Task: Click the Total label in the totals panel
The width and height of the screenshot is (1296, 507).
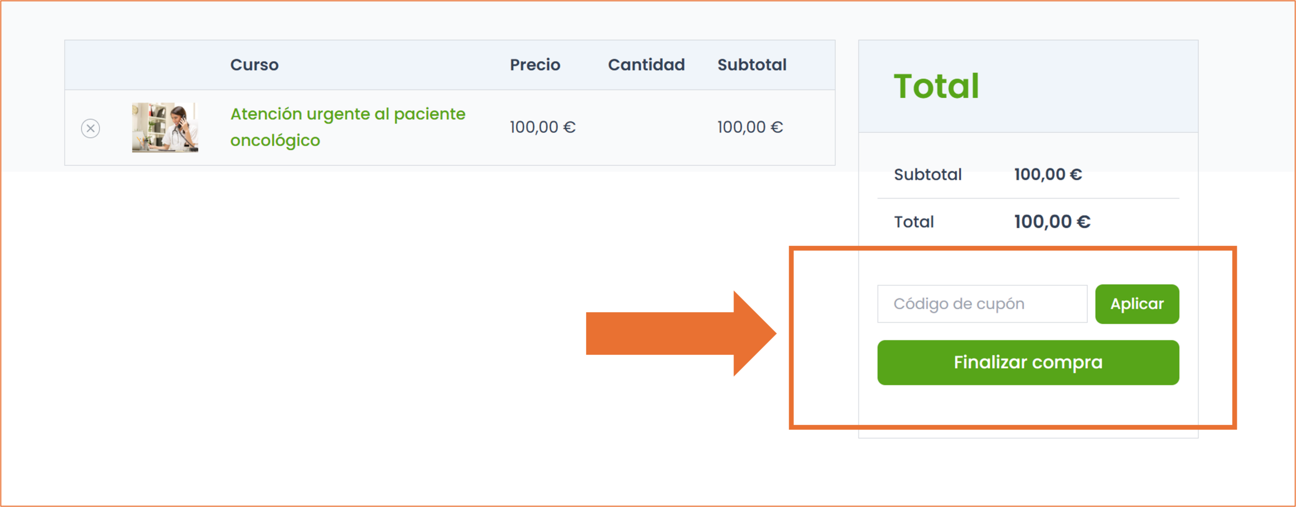Action: [913, 222]
